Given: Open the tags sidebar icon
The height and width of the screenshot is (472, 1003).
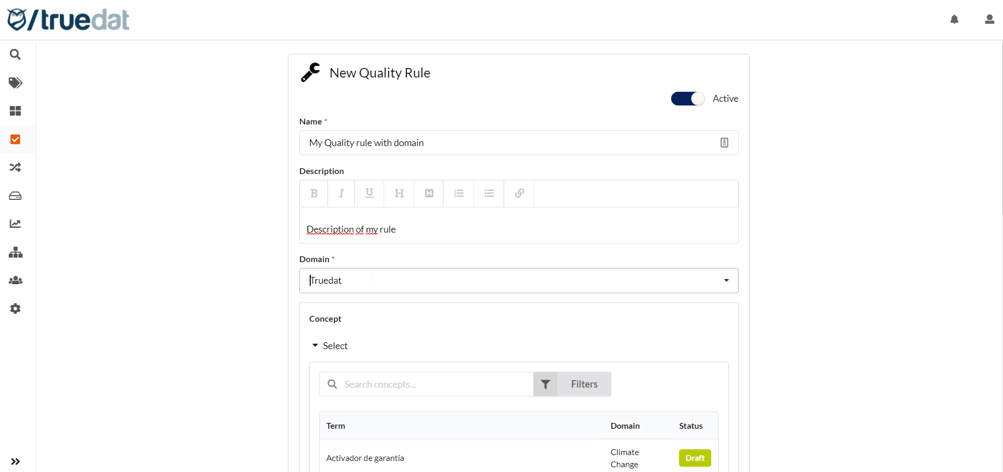Looking at the screenshot, I should (15, 83).
